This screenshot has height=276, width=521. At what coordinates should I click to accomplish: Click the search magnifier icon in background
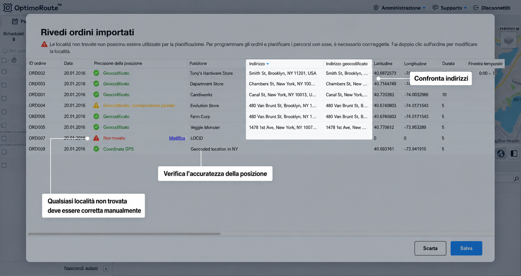click(516, 178)
